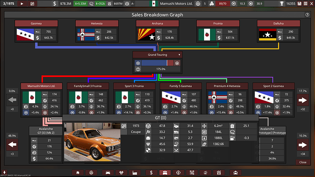Click the grey left arrow under 0.0%
The width and height of the screenshot is (315, 177).
[12, 100]
